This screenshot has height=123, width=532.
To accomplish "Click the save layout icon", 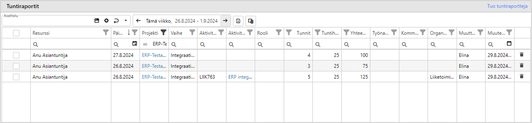I will pyautogui.click(x=97, y=21).
